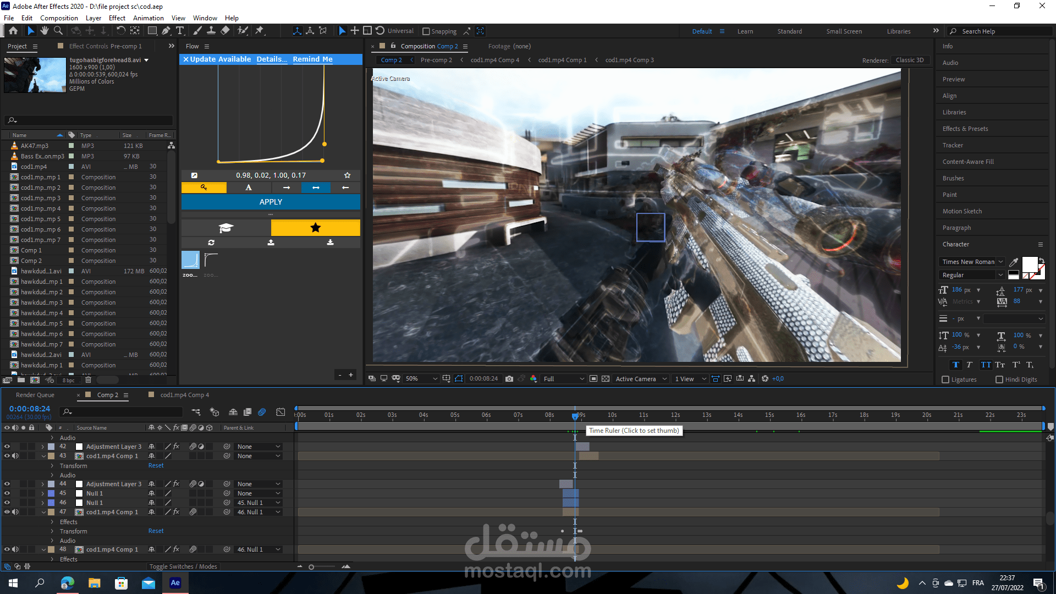The height and width of the screenshot is (594, 1056).
Task: Select the Puppet Pin tool
Action: [x=260, y=31]
